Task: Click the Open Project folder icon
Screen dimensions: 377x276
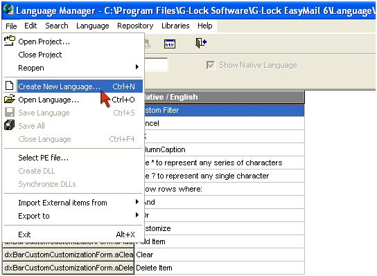Action: coord(10,41)
